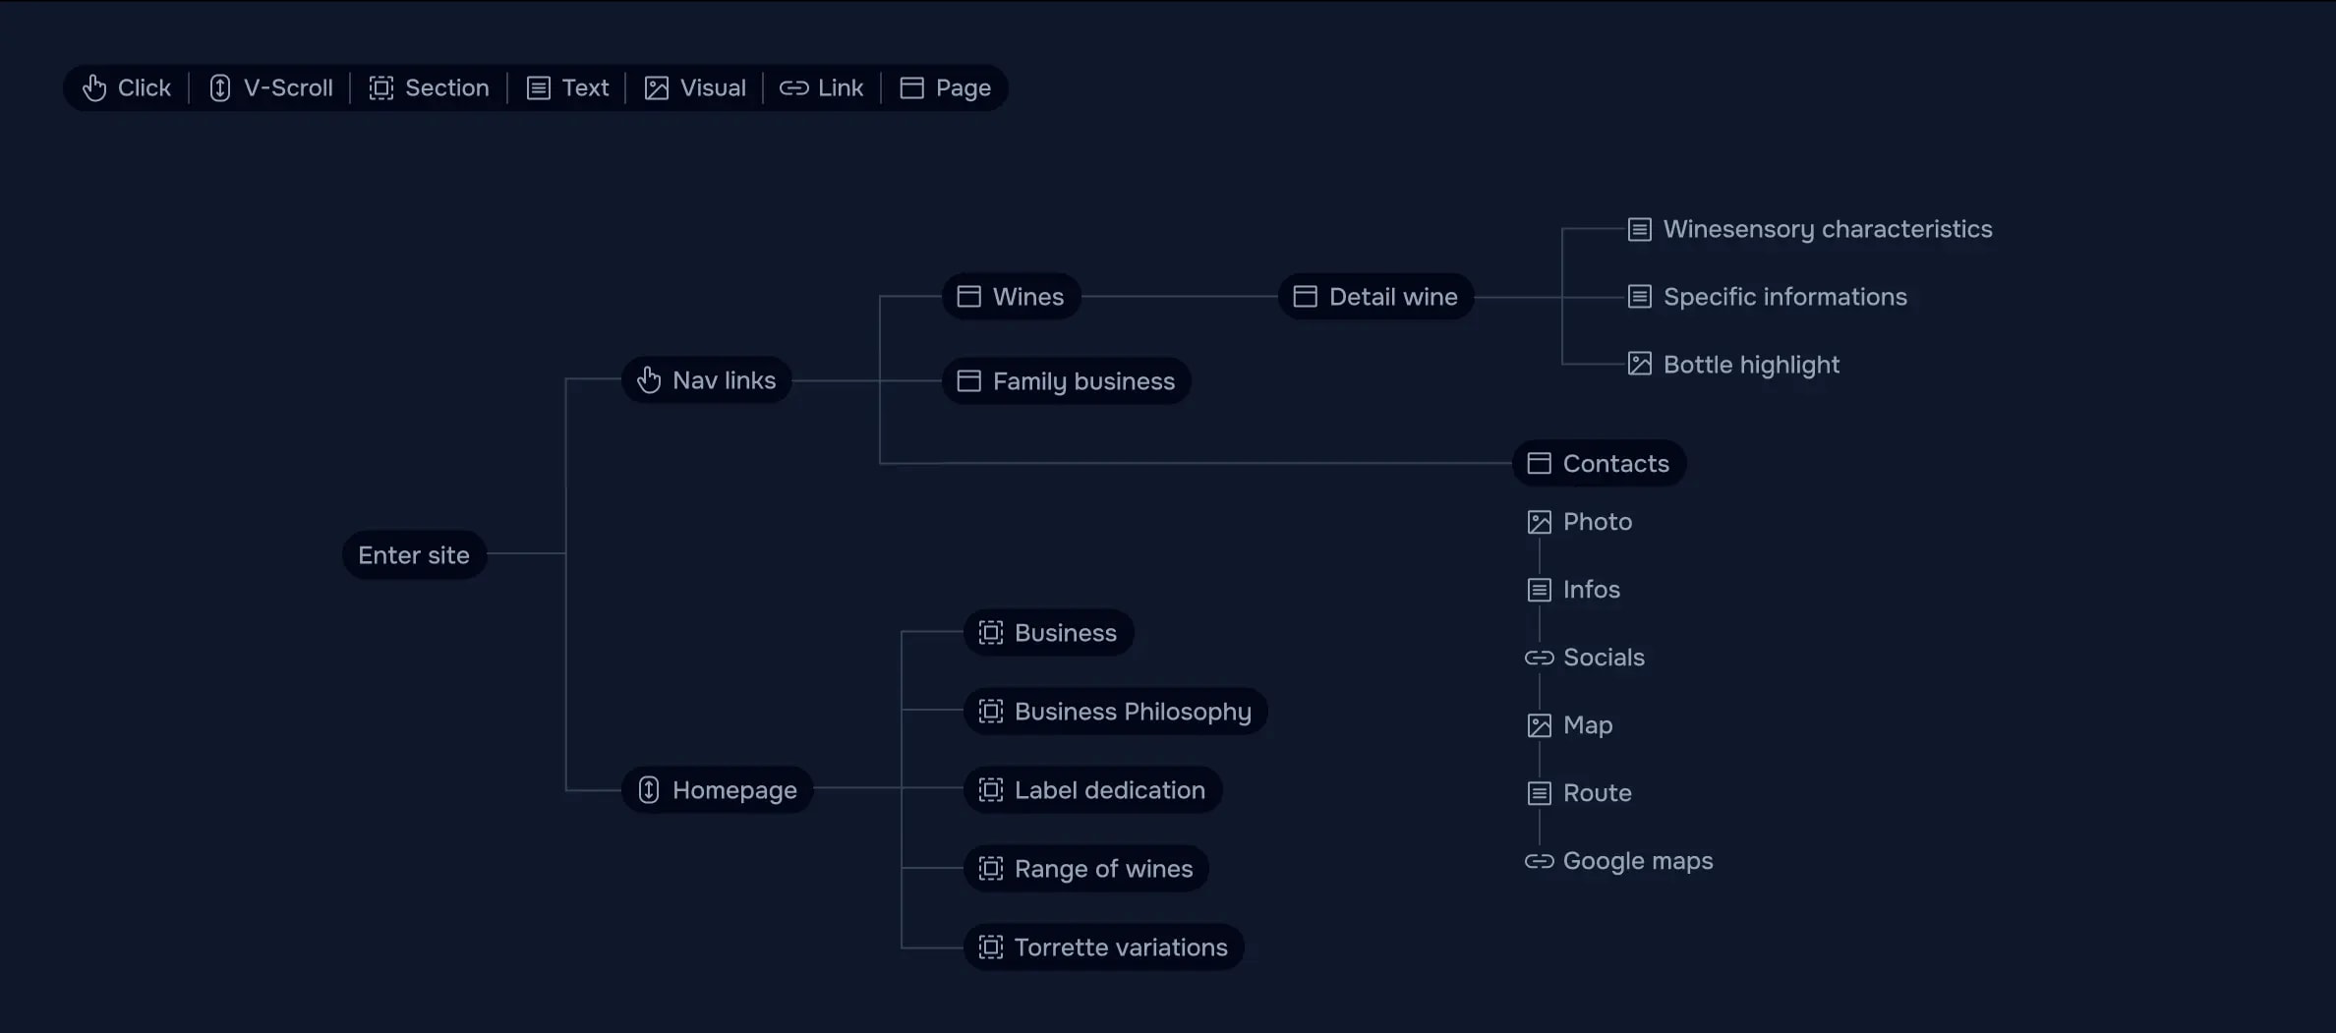The image size is (2336, 1033).
Task: Select the Homepage label
Action: coord(734,791)
